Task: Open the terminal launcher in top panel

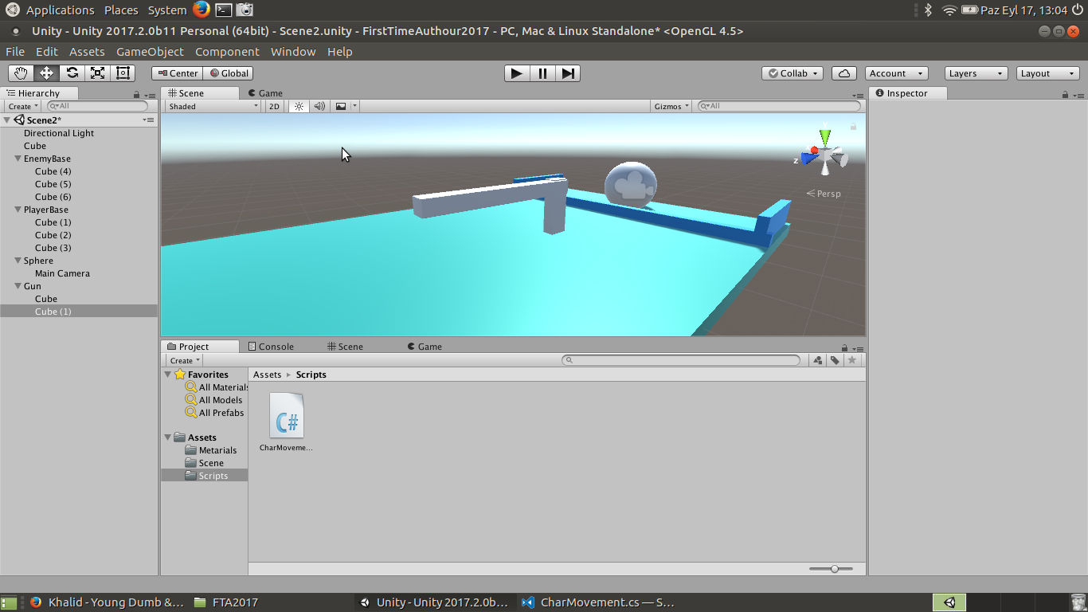Action: click(x=224, y=10)
